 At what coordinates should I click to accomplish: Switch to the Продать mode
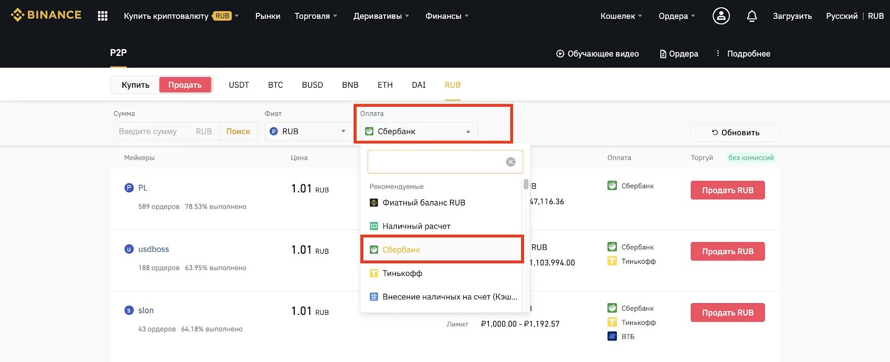pos(185,85)
